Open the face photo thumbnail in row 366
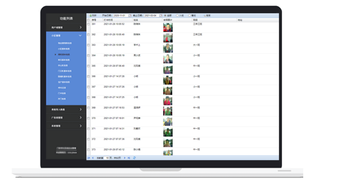This screenshot has width=338, height=187. [168, 80]
